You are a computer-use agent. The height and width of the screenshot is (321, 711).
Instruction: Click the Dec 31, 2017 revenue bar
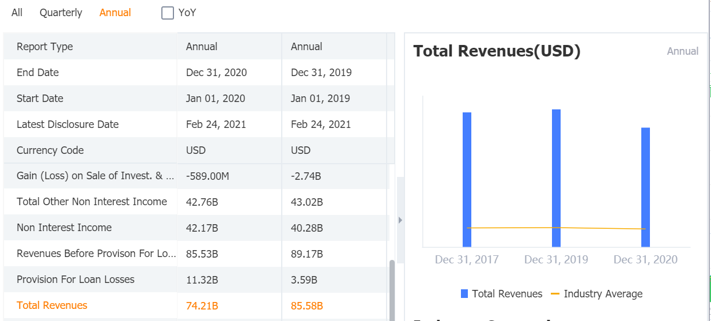tap(467, 179)
